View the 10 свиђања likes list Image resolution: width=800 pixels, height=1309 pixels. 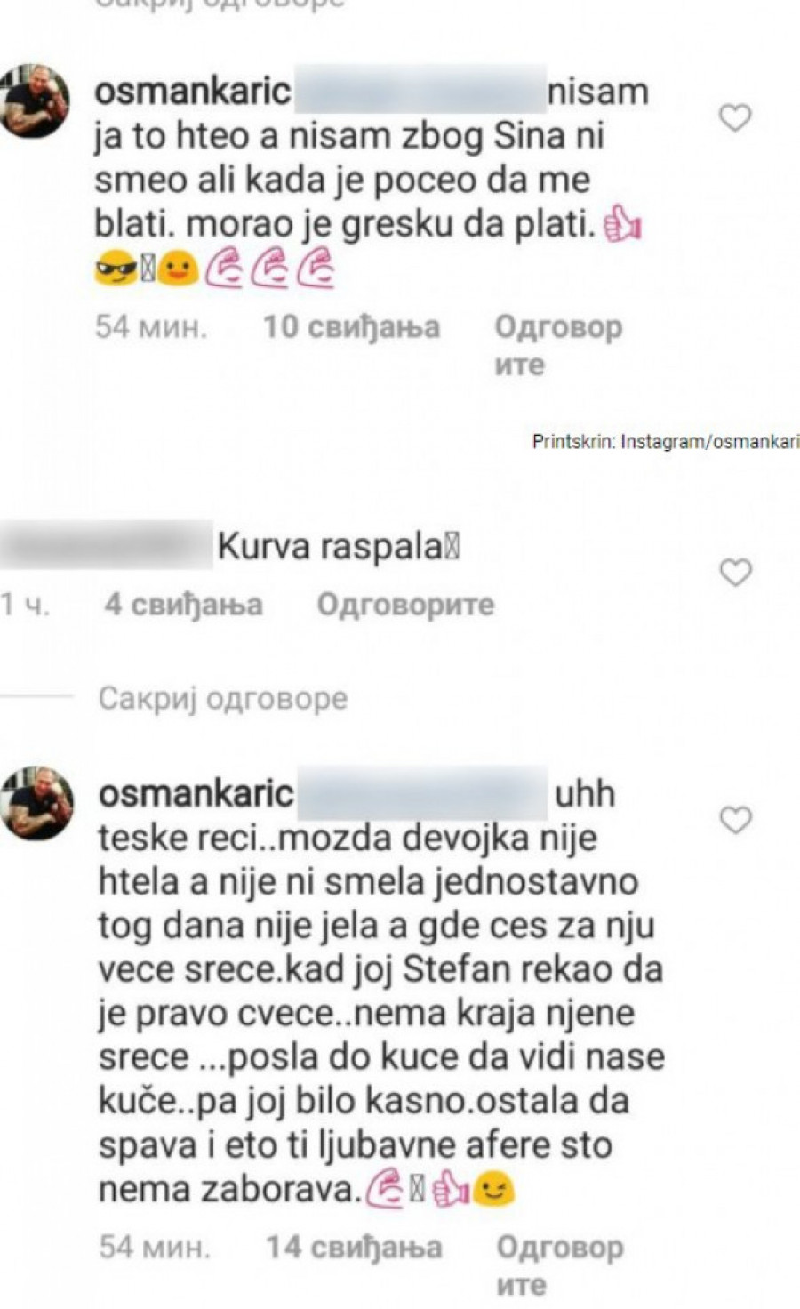(351, 327)
